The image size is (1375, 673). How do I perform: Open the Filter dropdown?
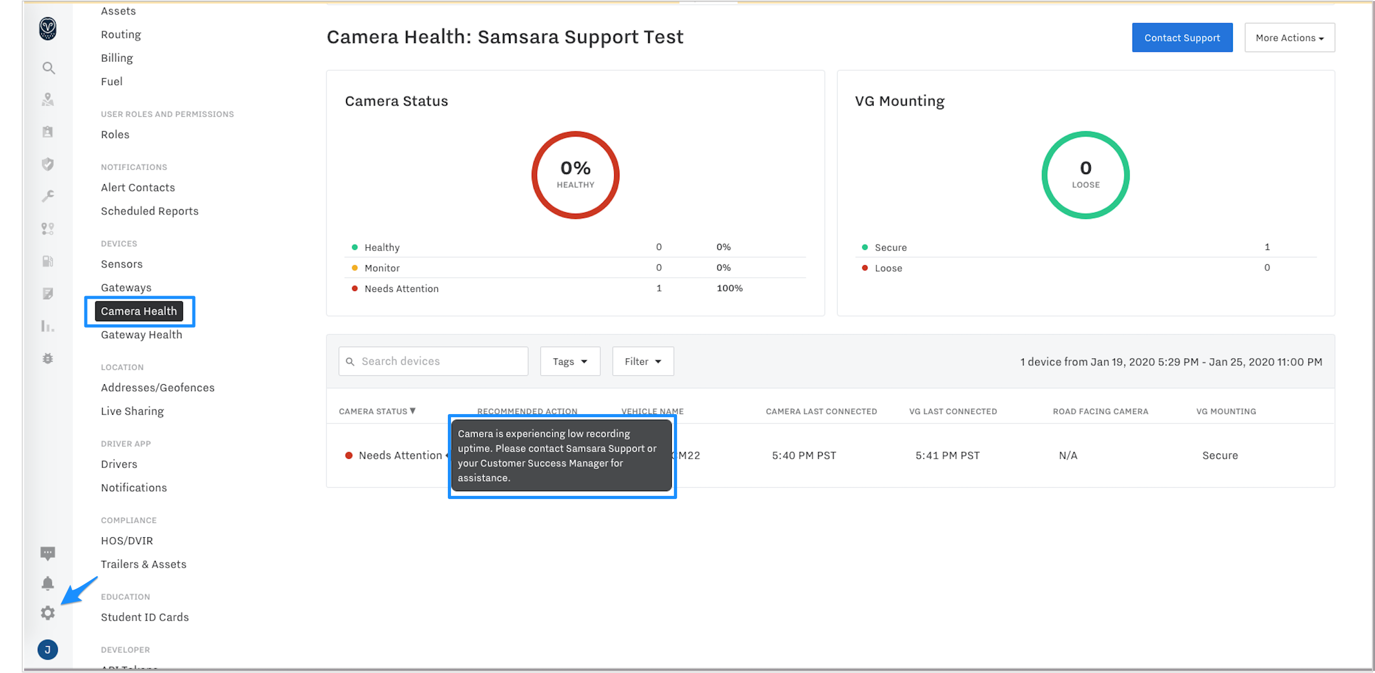(x=643, y=361)
